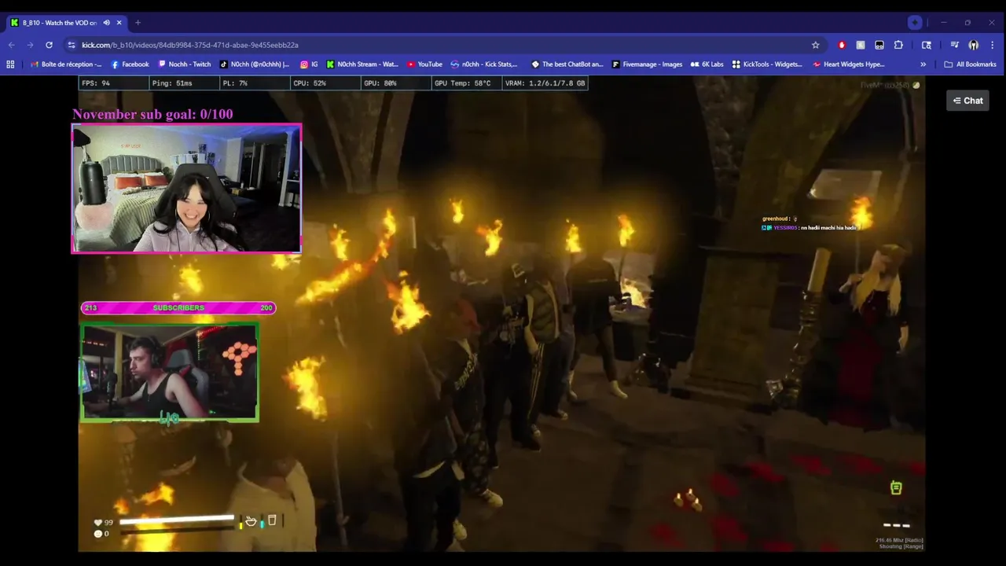Screen dimensions: 1006x566
Task: Open site information icon in address bar
Action: click(x=72, y=45)
